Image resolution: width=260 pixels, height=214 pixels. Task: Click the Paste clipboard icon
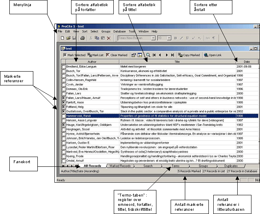point(103,38)
